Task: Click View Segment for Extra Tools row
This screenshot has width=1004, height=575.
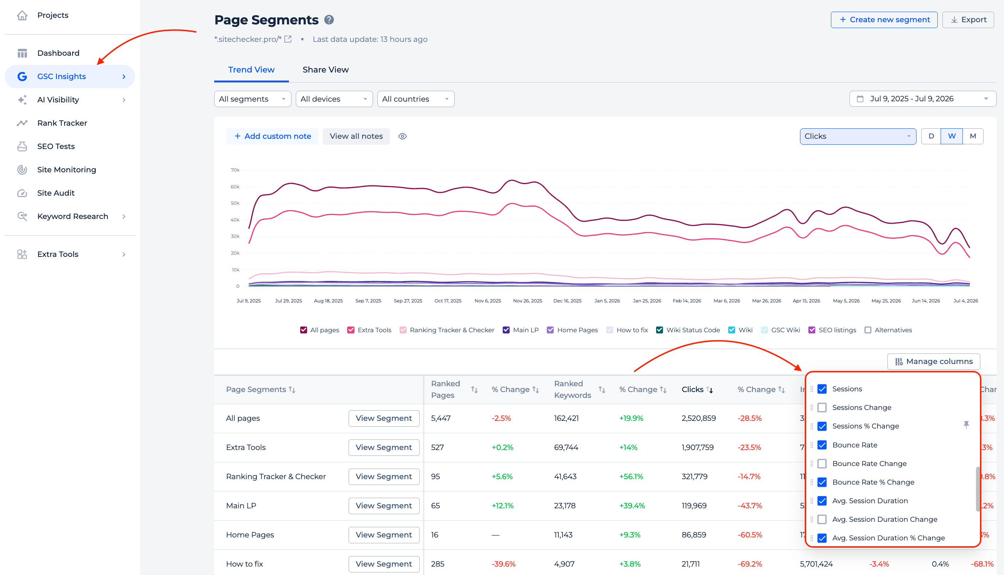Action: point(384,447)
